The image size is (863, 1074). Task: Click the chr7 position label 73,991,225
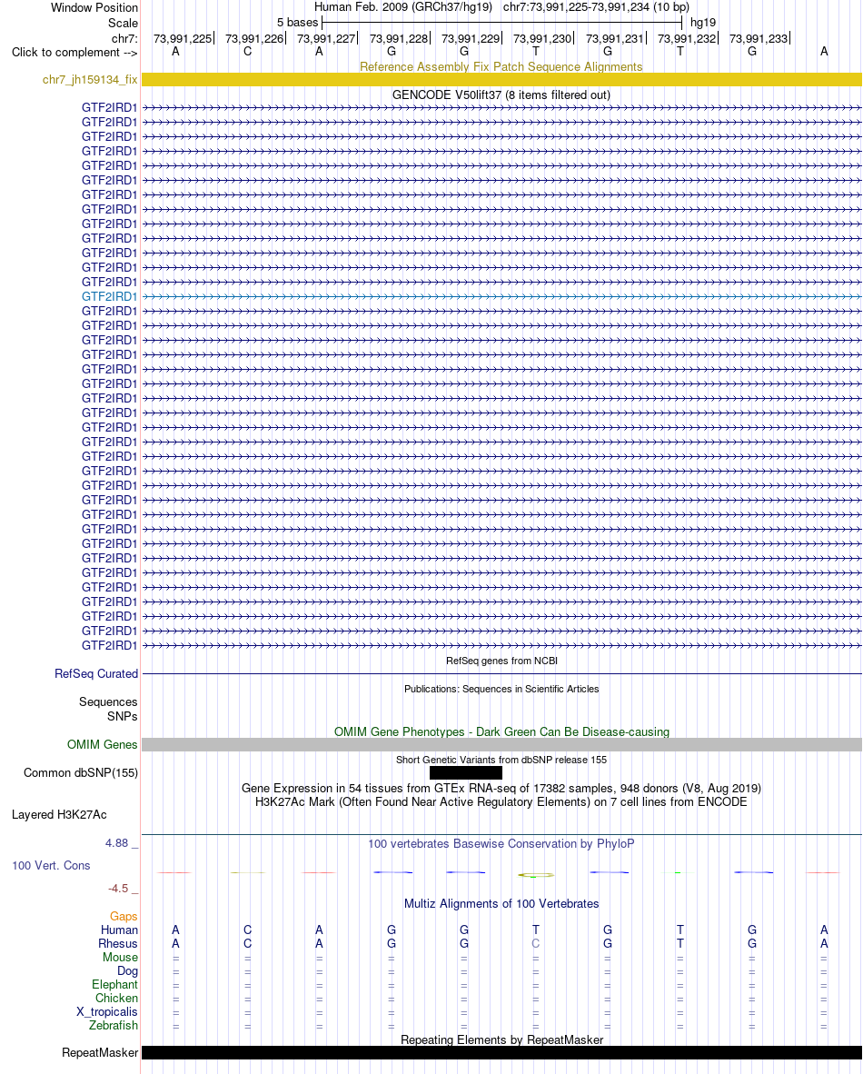point(183,39)
